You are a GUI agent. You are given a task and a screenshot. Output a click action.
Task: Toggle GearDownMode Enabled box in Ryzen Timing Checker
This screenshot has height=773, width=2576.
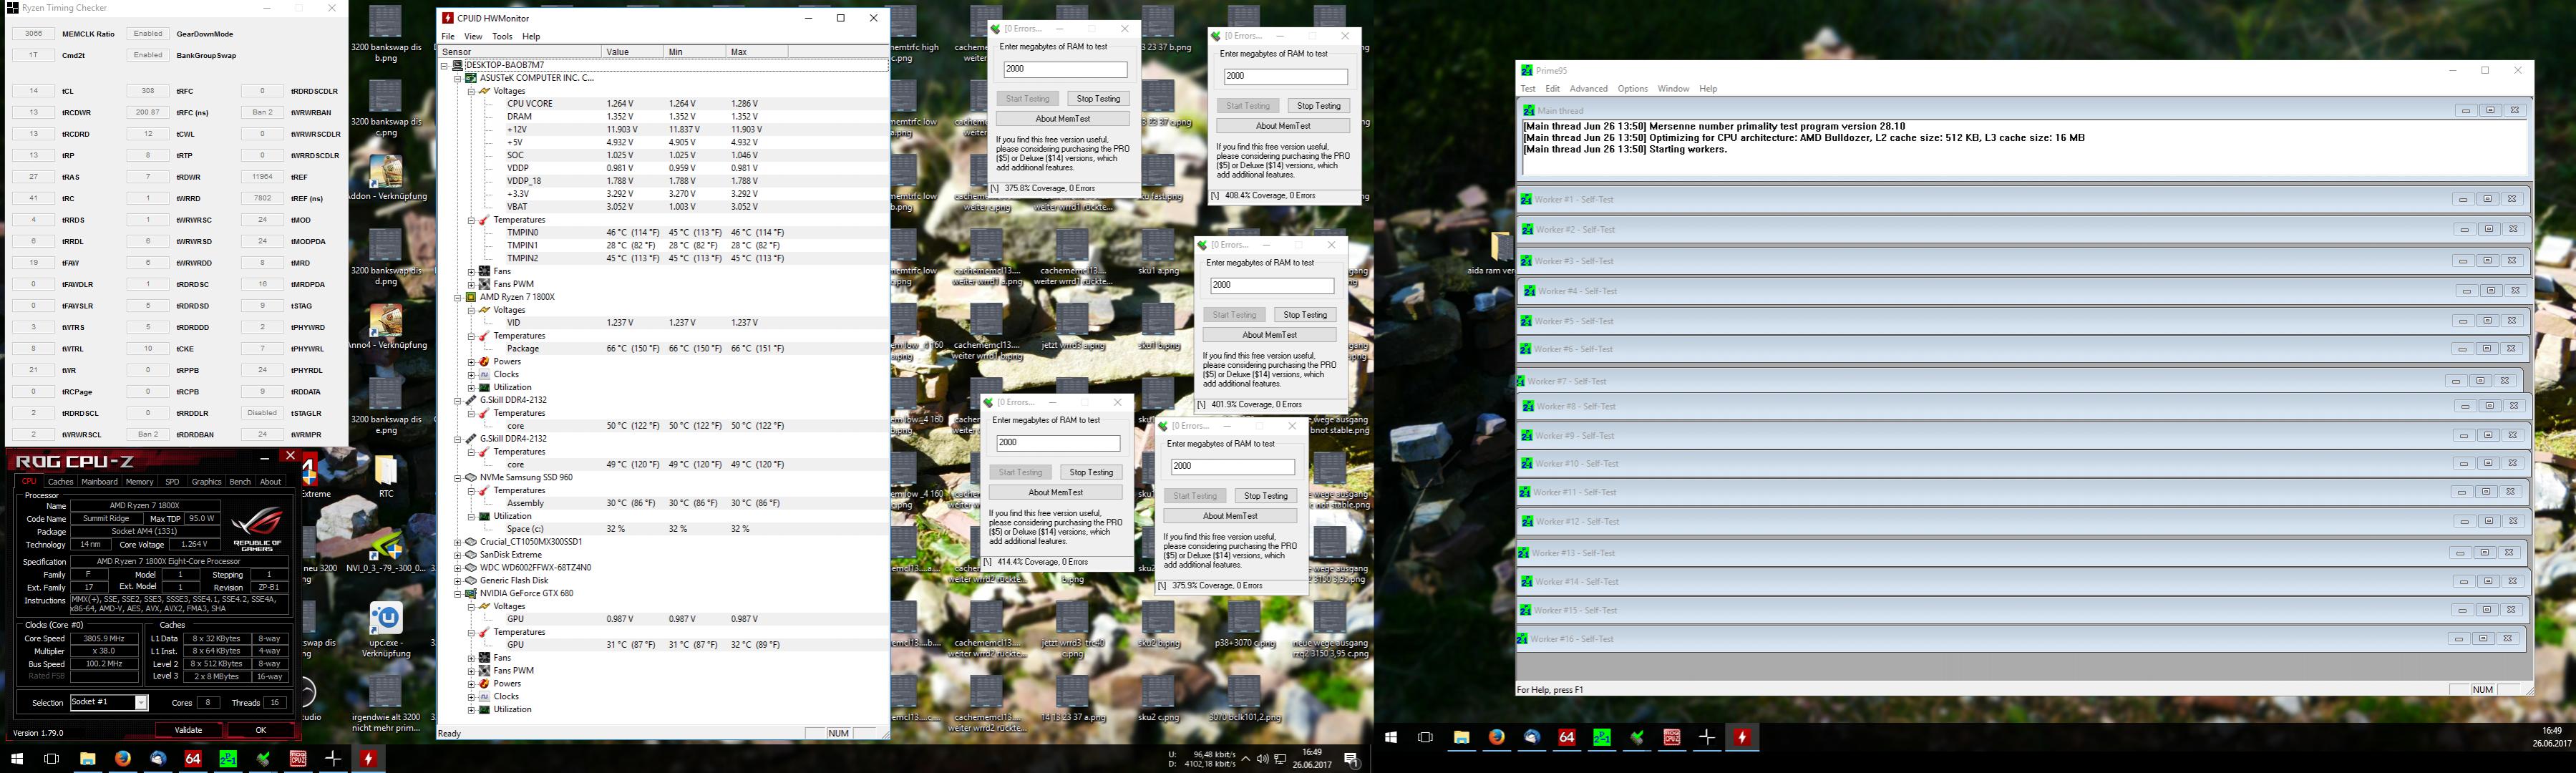pos(148,34)
